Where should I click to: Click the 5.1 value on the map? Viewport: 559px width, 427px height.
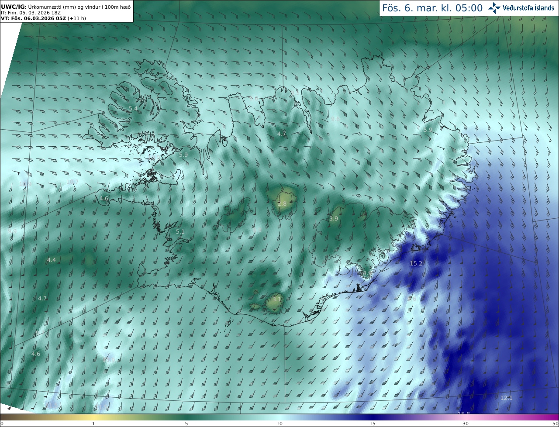(x=180, y=231)
